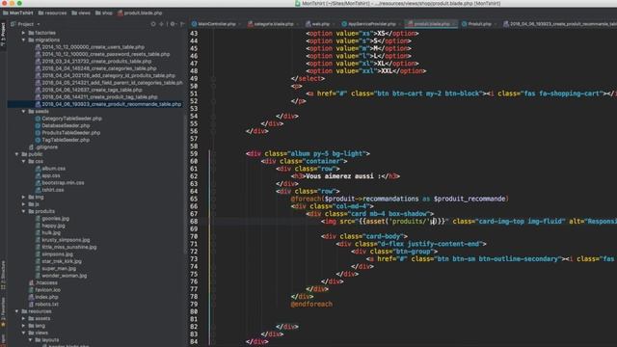Viewport: 617px width, 347px height.
Task: Collapse the produits folder
Action: coord(23,211)
